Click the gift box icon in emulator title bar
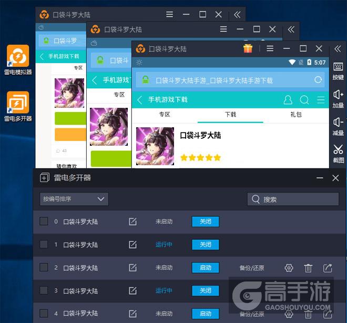Screen dimensions: 347x323 tap(248, 48)
